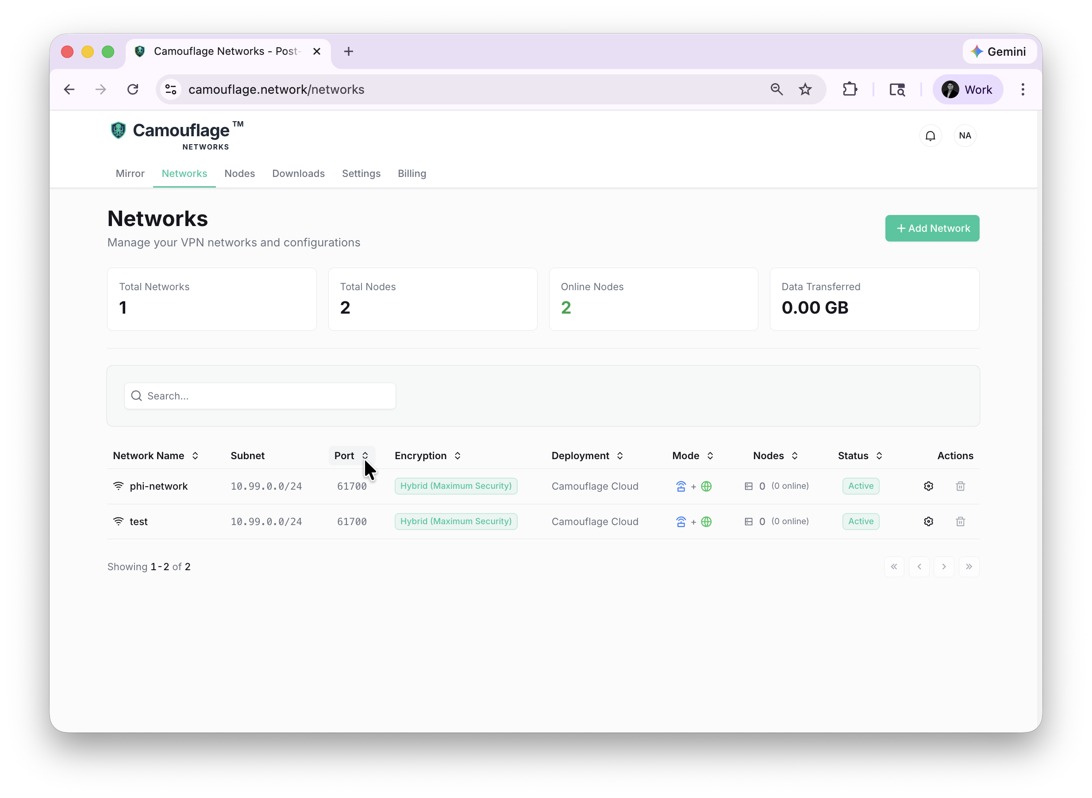Sort table by Port column
The height and width of the screenshot is (798, 1092).
pyautogui.click(x=352, y=456)
